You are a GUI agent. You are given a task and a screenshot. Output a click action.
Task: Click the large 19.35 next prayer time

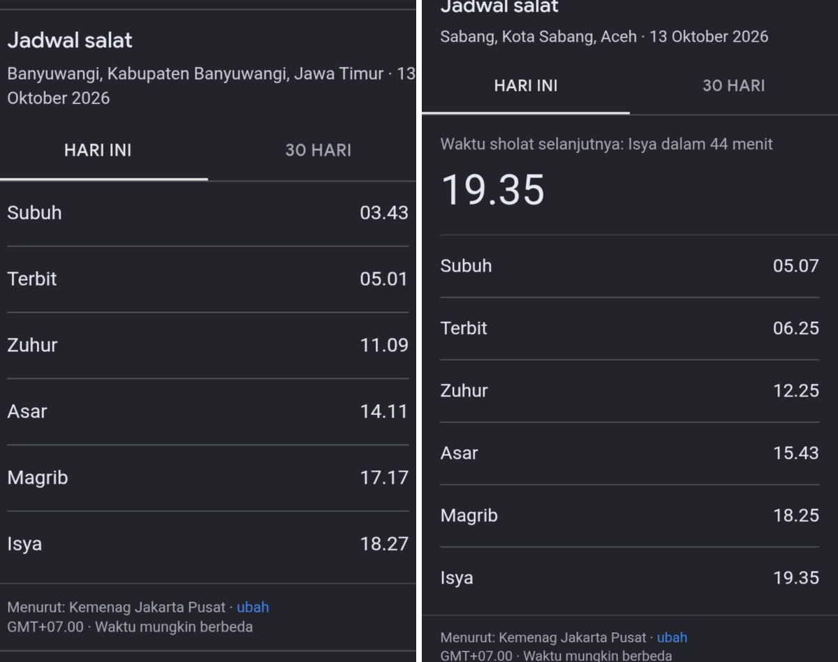pos(493,190)
